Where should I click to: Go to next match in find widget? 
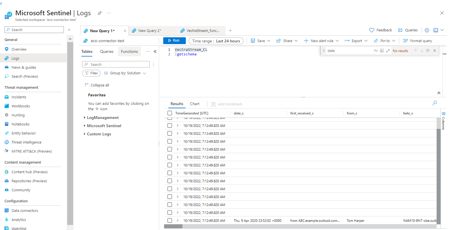tap(422, 51)
